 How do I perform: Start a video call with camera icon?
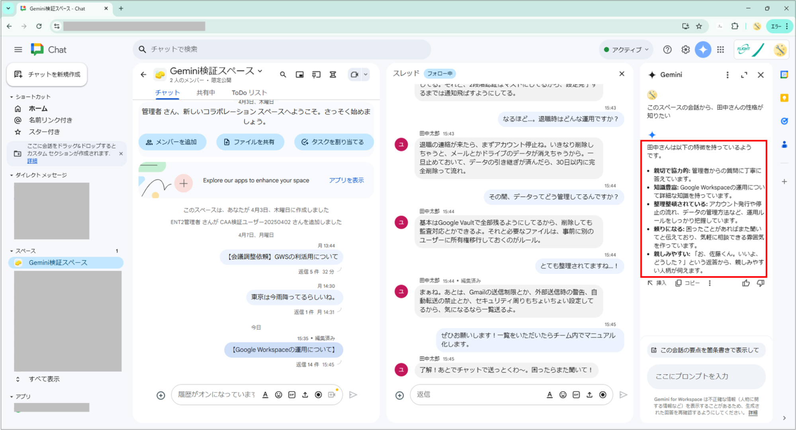pyautogui.click(x=354, y=74)
